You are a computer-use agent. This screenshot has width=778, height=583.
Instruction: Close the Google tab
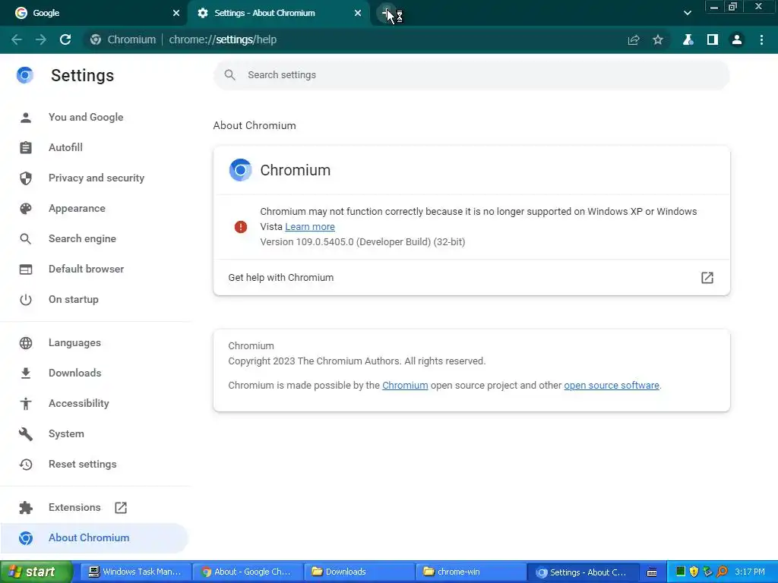point(176,13)
